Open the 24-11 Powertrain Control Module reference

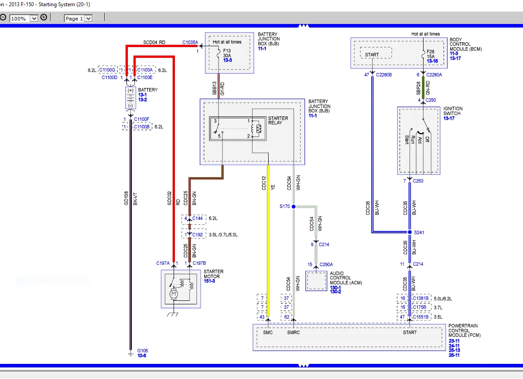click(454, 346)
